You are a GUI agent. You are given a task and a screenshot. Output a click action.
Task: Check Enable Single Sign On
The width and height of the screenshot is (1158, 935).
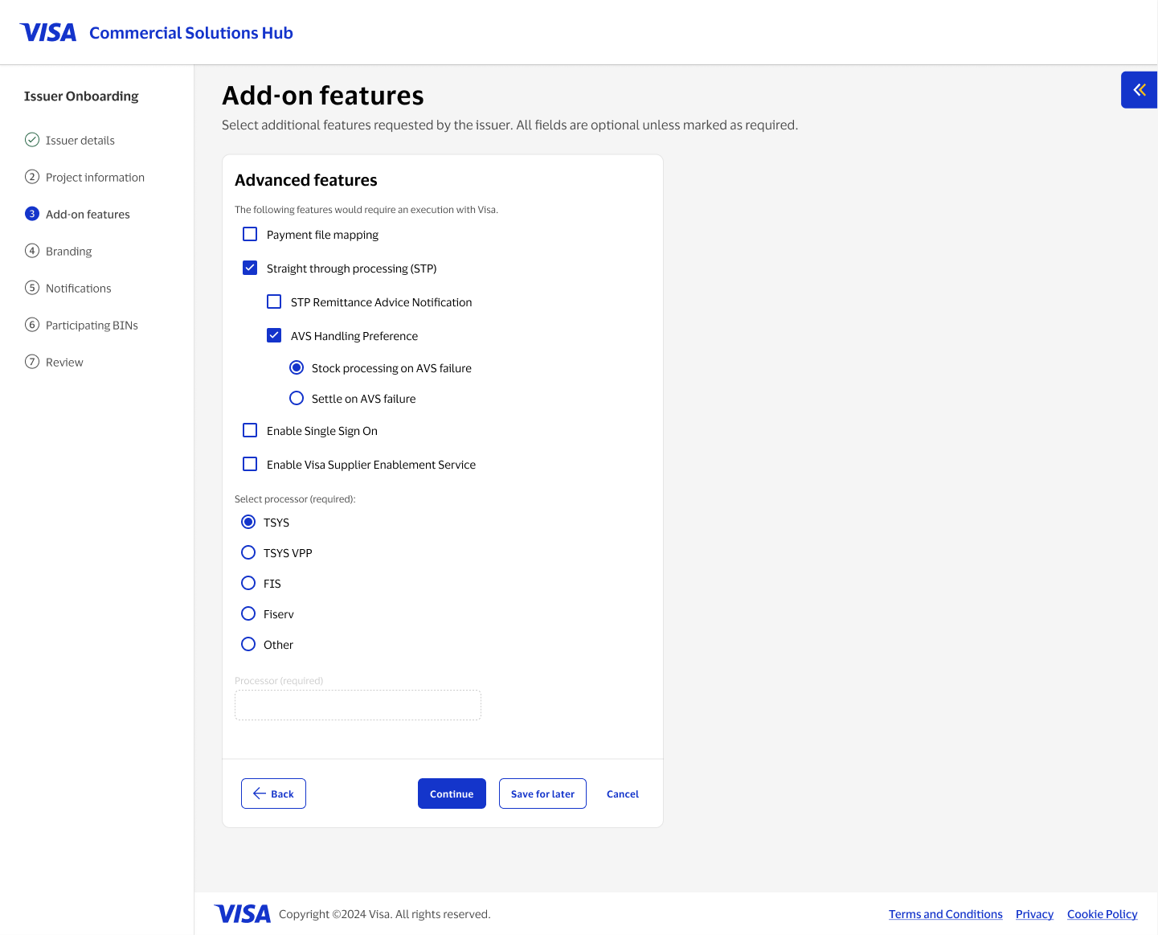250,430
